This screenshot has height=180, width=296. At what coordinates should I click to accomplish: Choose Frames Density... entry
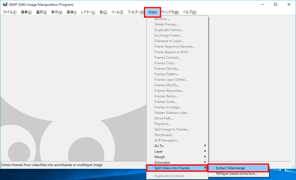pos(177,69)
